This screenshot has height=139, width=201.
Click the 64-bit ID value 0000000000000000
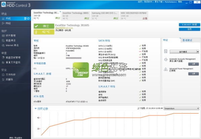(74, 58)
